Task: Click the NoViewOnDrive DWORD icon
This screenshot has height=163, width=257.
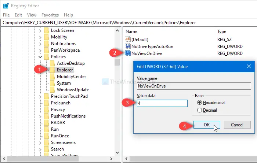Action: tap(128, 53)
